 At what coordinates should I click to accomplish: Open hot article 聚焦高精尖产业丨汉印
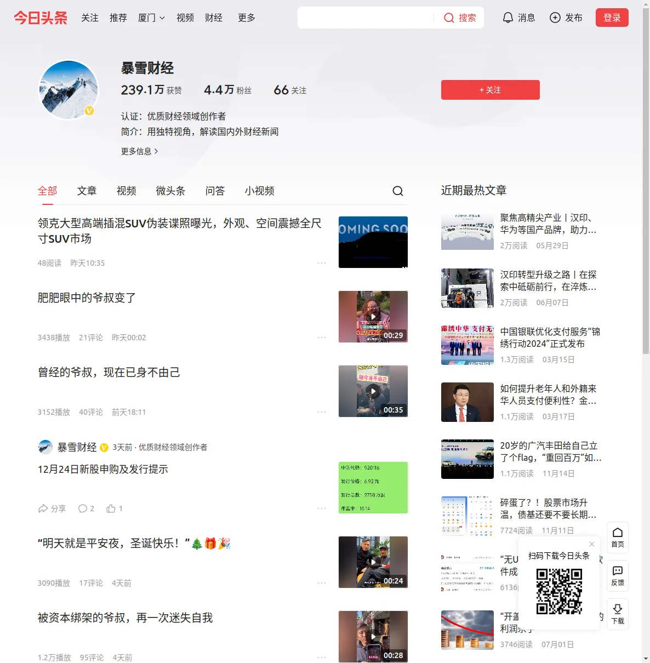click(x=549, y=224)
